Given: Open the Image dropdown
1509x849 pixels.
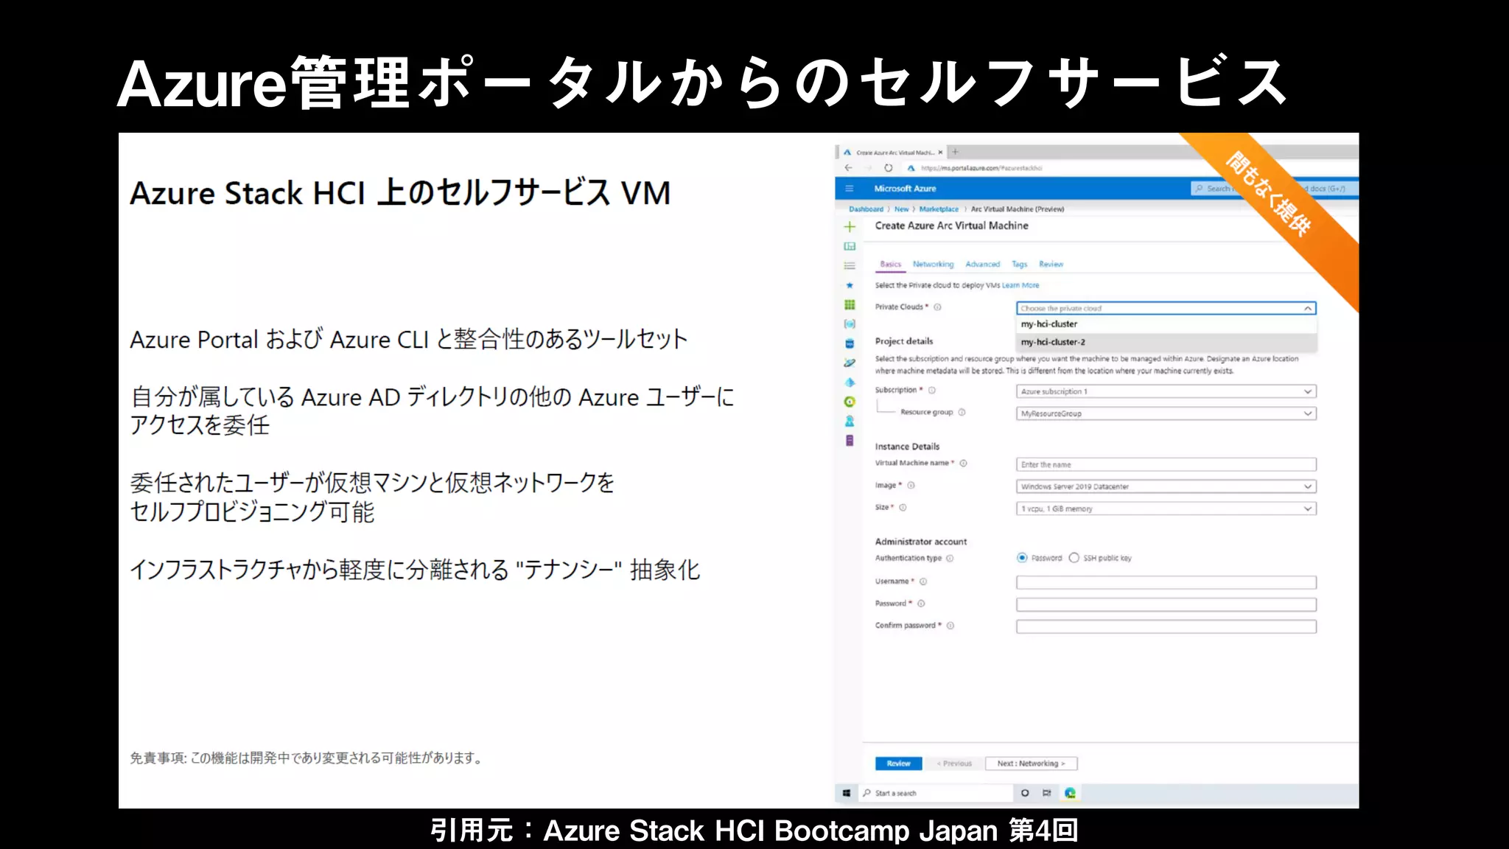Looking at the screenshot, I should pos(1166,486).
